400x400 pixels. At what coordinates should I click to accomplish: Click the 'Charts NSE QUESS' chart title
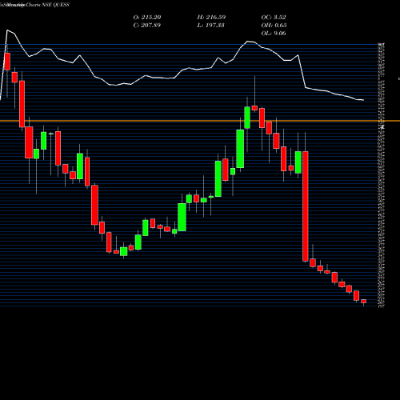point(47,5)
